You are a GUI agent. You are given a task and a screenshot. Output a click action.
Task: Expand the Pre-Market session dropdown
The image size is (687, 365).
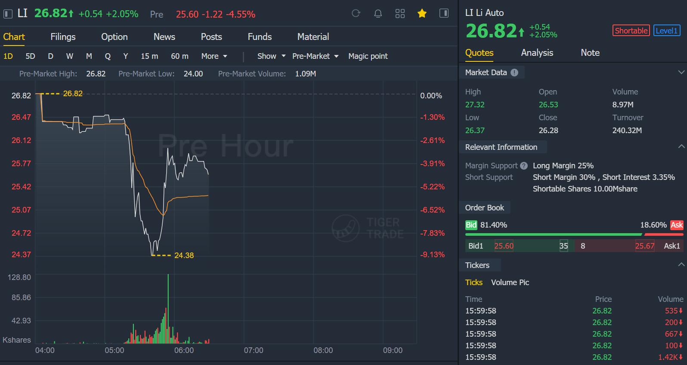point(315,56)
